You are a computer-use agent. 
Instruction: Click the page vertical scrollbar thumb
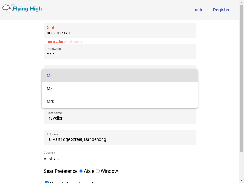[242, 78]
